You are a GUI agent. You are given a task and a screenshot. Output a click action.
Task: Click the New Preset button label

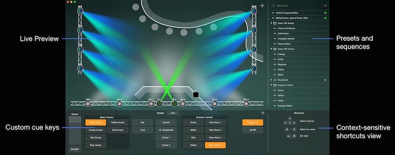(x=283, y=6)
